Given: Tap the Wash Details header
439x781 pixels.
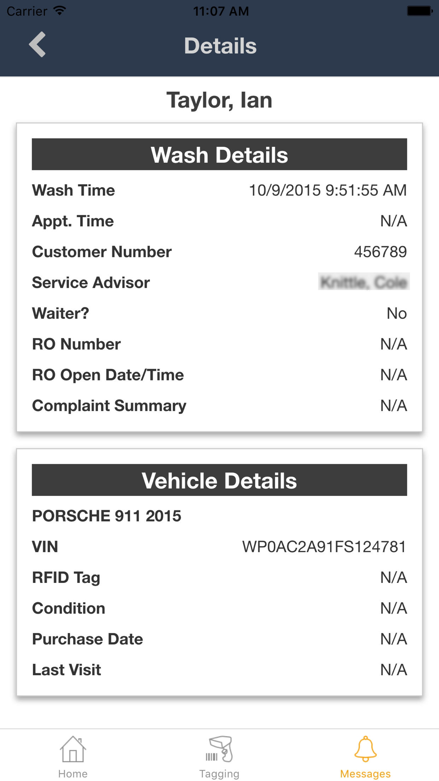Looking at the screenshot, I should click(x=219, y=155).
